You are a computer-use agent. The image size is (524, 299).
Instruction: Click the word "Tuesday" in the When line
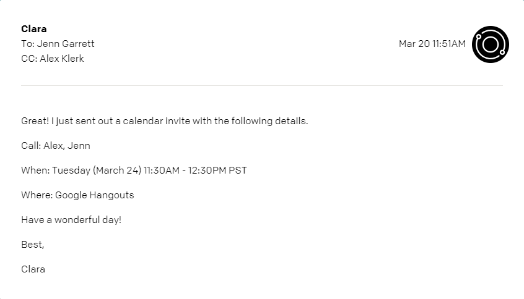tap(71, 171)
